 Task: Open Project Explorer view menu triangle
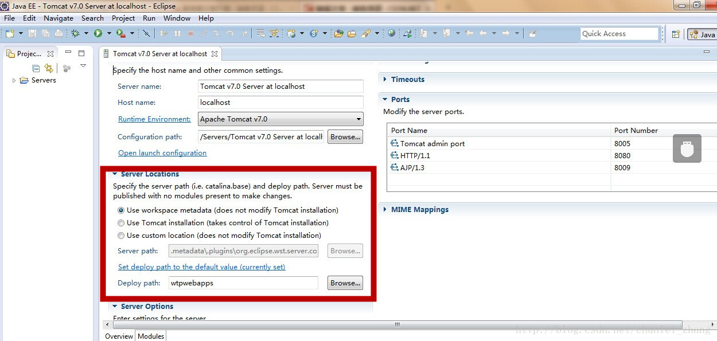(83, 66)
